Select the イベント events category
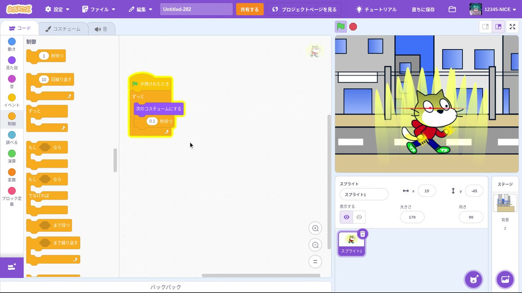Viewport: 522px width, 293px height. coord(11,100)
